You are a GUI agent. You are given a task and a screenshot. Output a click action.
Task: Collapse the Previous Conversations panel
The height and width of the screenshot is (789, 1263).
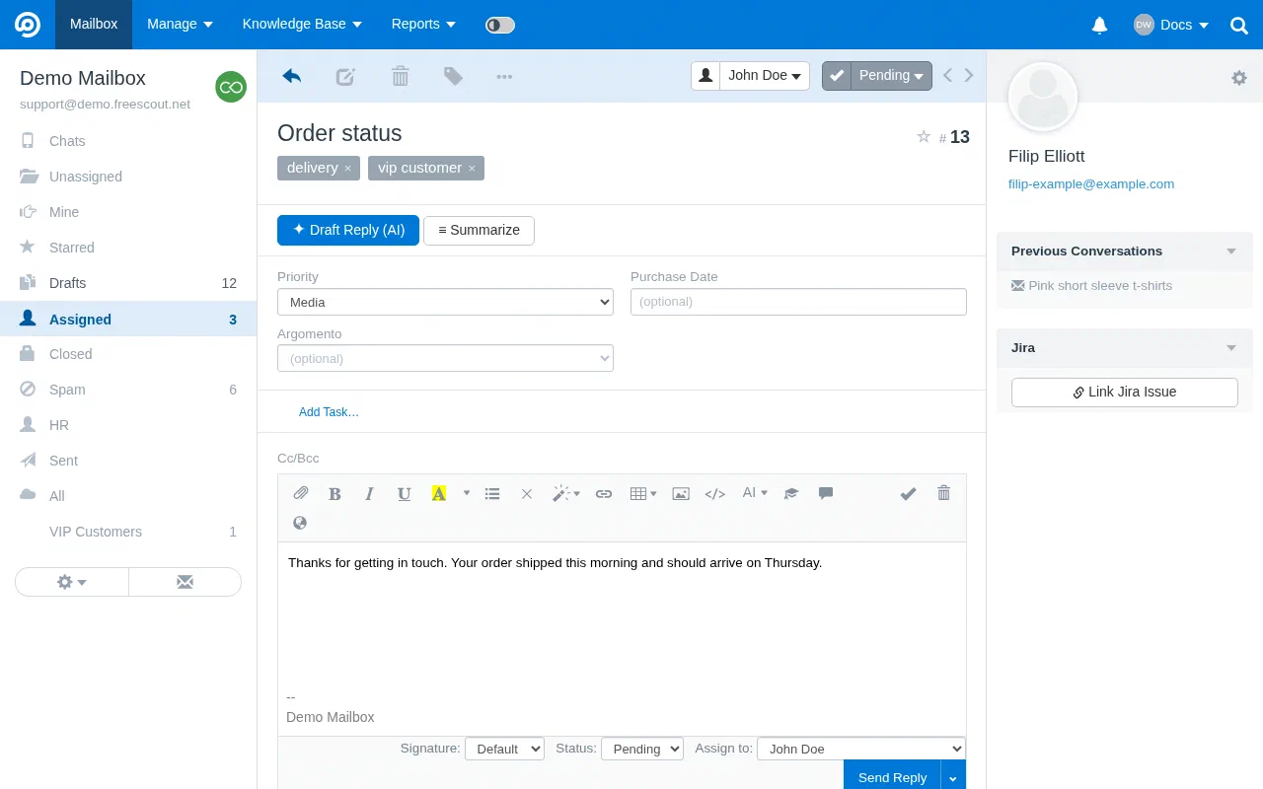[1231, 251]
